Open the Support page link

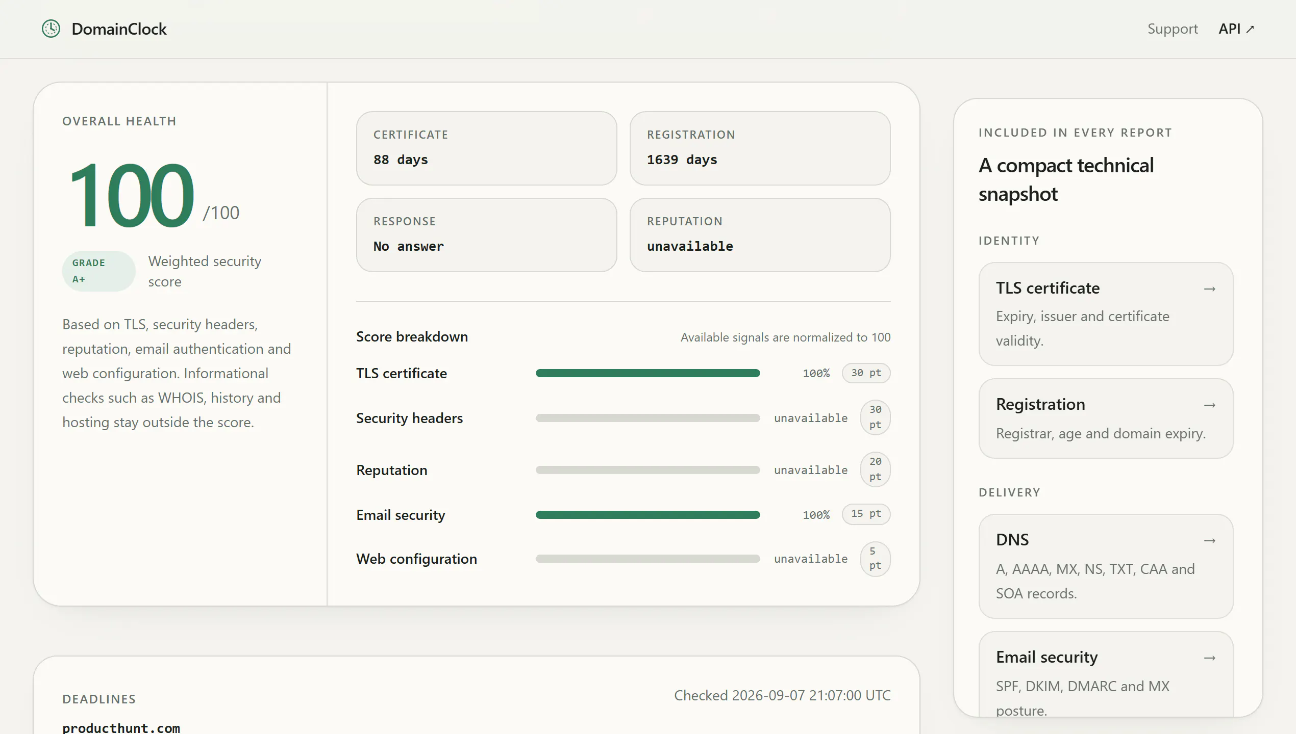click(x=1173, y=29)
